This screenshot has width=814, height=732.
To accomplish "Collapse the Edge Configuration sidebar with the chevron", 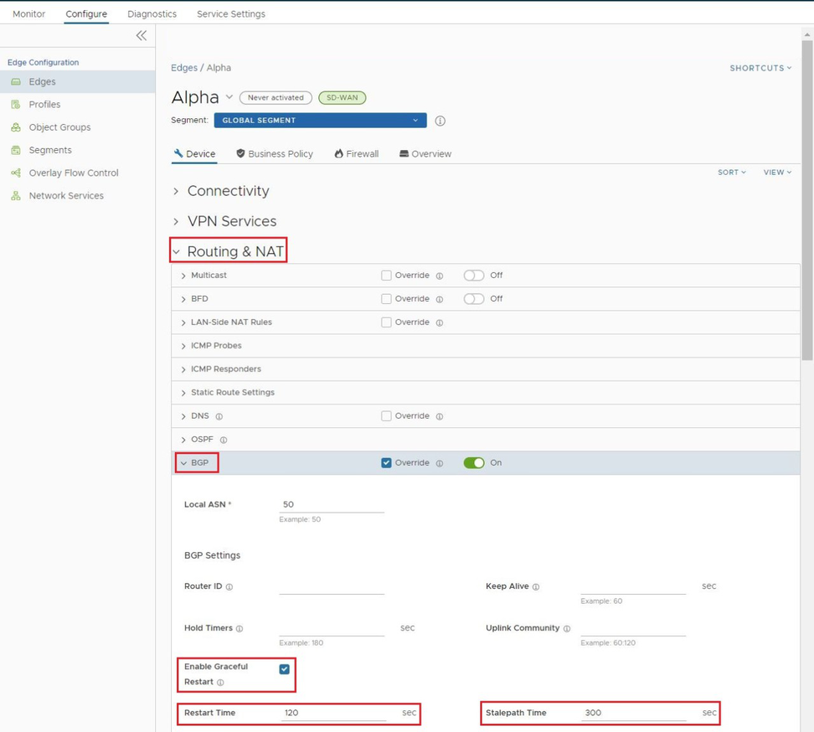I will [x=141, y=35].
